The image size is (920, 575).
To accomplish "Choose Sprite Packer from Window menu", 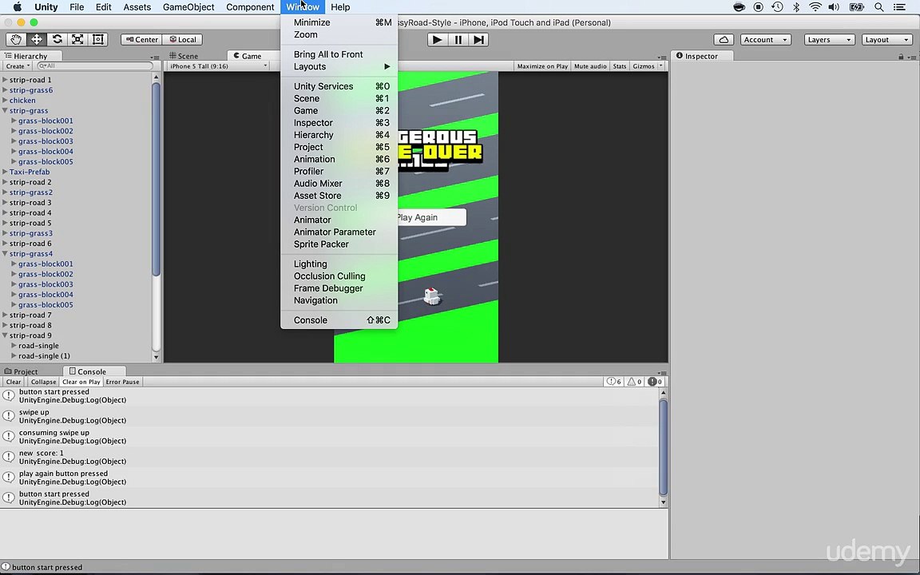I will 339,244.
